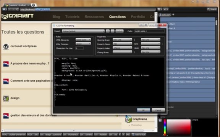
Task: Select the HTML breadcrumb at bottom left
Action: click(x=14, y=134)
